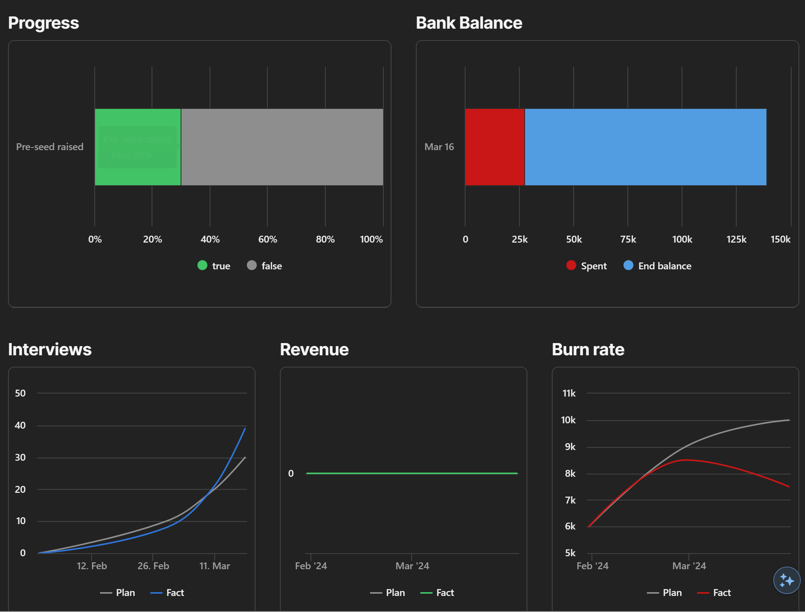Click the Burn rate heading
This screenshot has height=612, width=805.
pyautogui.click(x=588, y=350)
